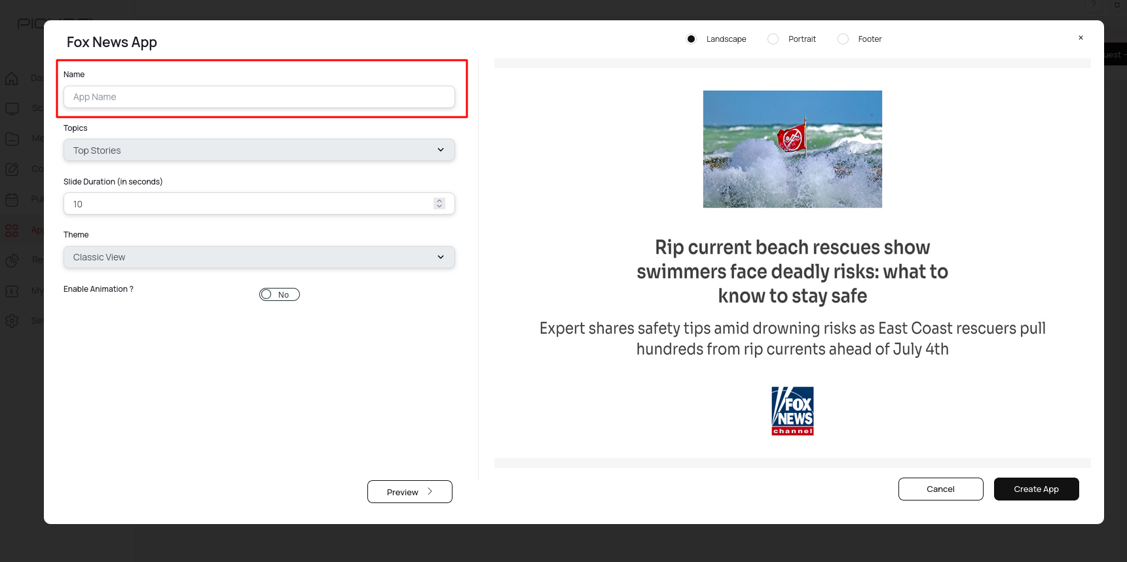
Task: Click the Slide Duration stepper arrows
Action: 439,203
